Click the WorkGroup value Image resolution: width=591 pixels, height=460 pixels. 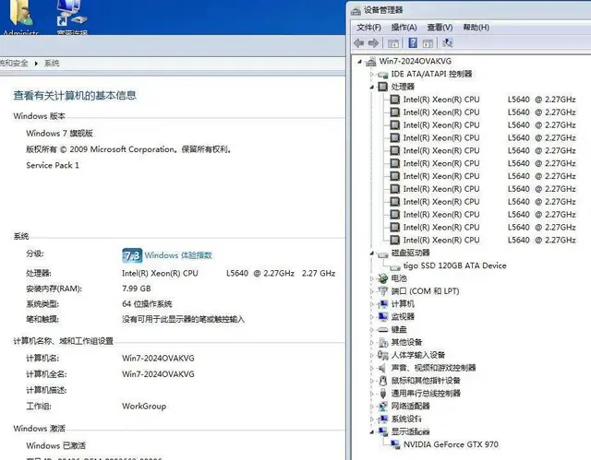(144, 407)
